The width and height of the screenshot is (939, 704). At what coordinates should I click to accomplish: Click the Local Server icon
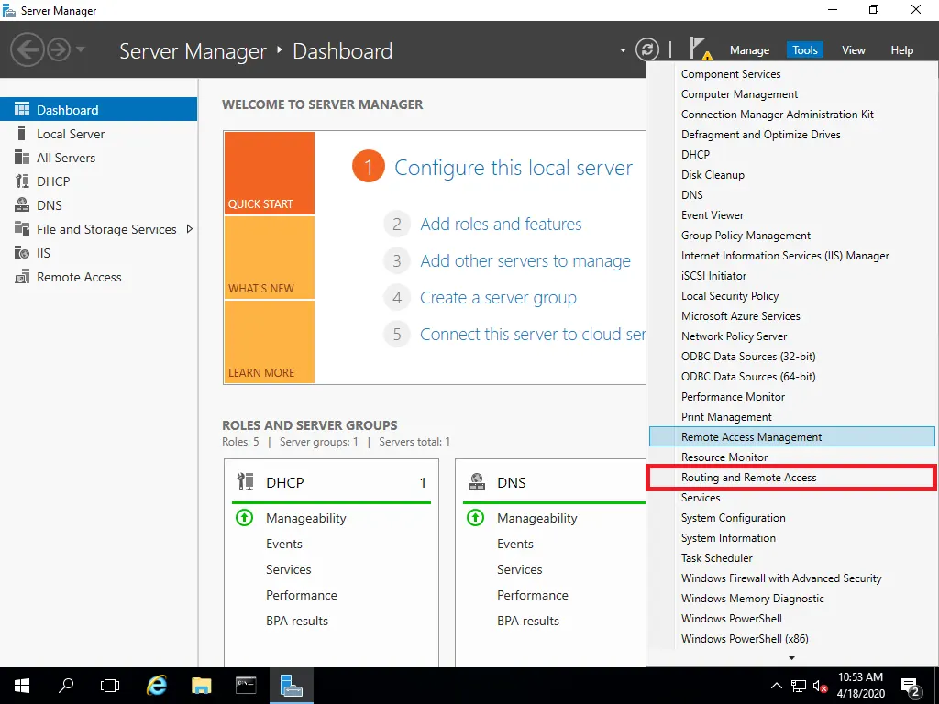pos(22,134)
